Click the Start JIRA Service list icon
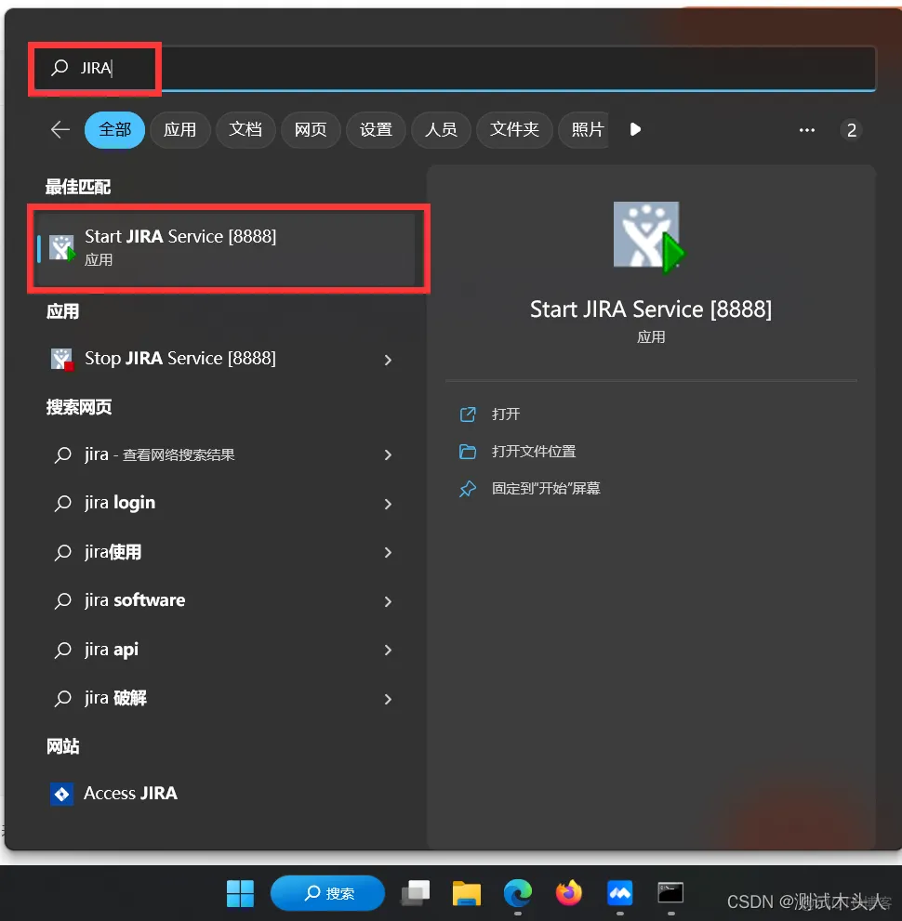Image resolution: width=902 pixels, height=921 pixels. pyautogui.click(x=61, y=248)
